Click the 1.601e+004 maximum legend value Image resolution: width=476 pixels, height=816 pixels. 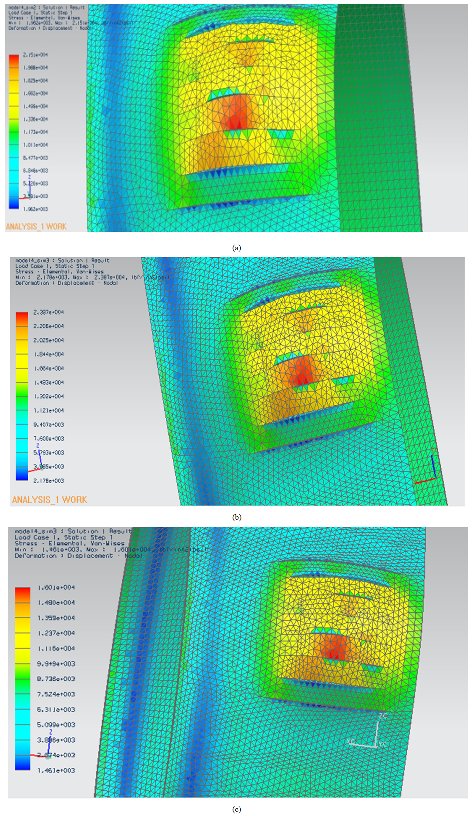click(x=56, y=588)
